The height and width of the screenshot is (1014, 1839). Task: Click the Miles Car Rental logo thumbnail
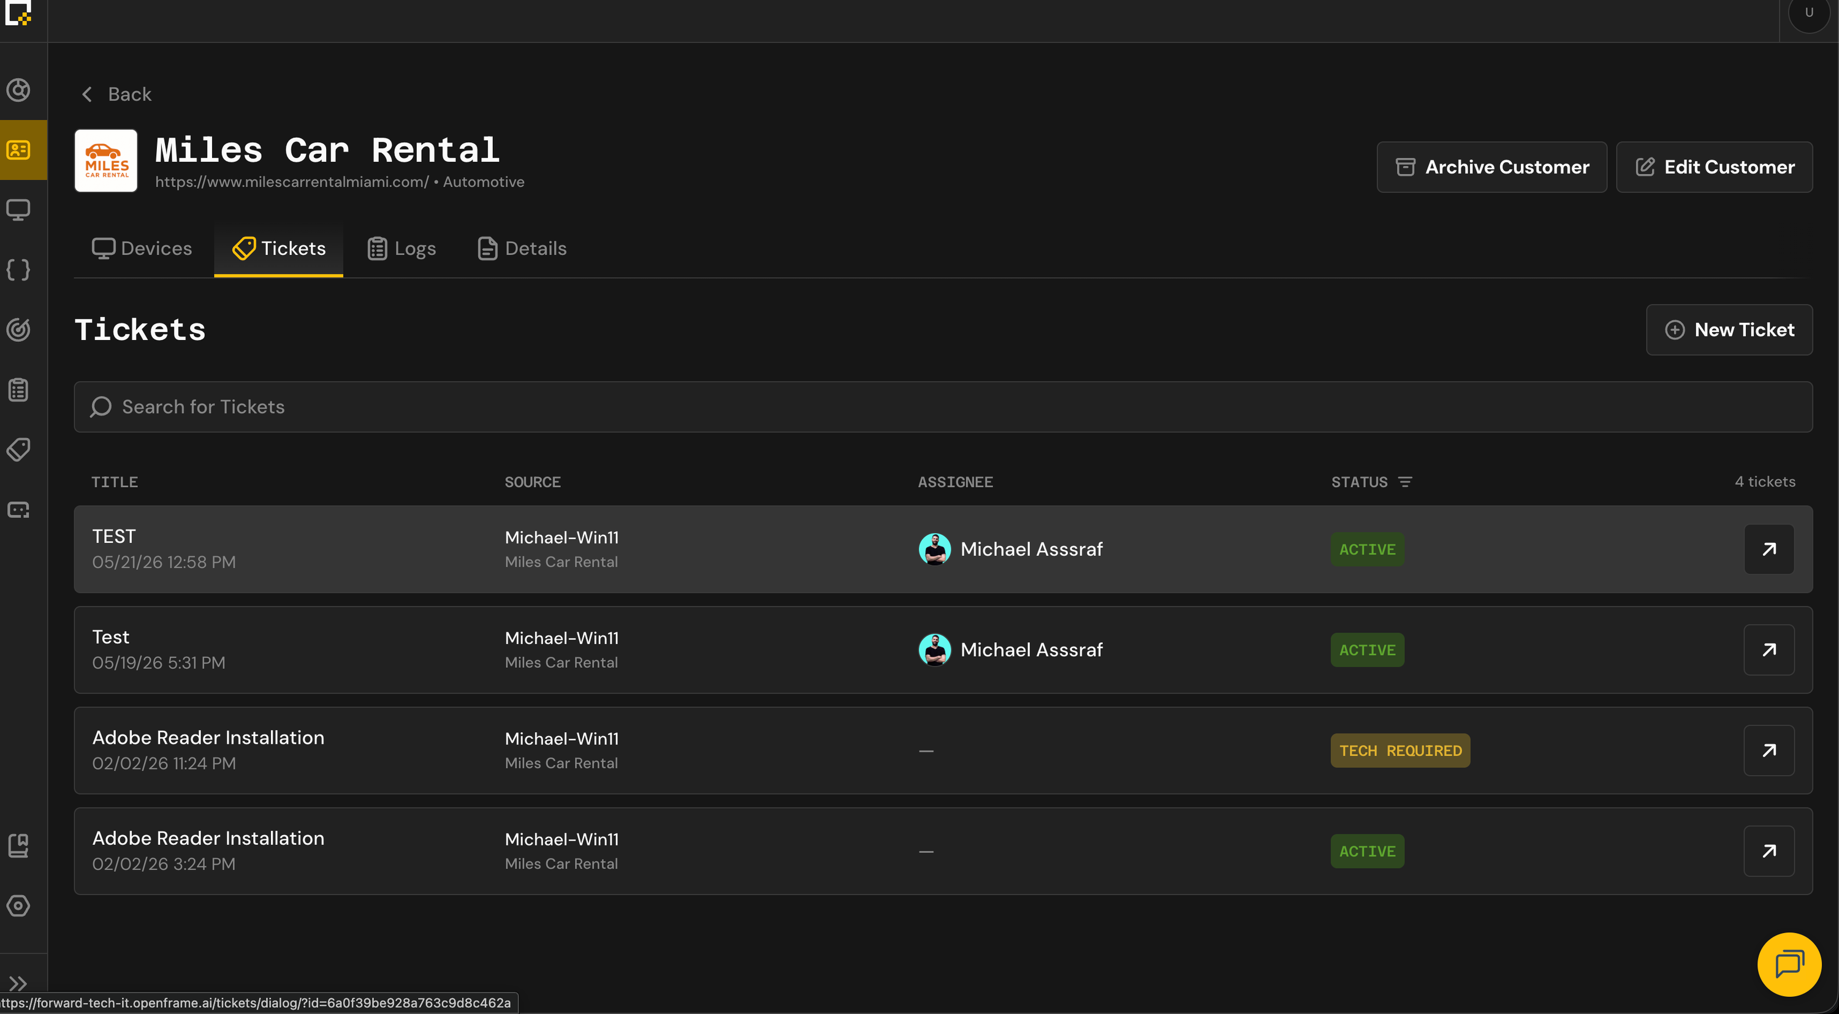point(105,161)
